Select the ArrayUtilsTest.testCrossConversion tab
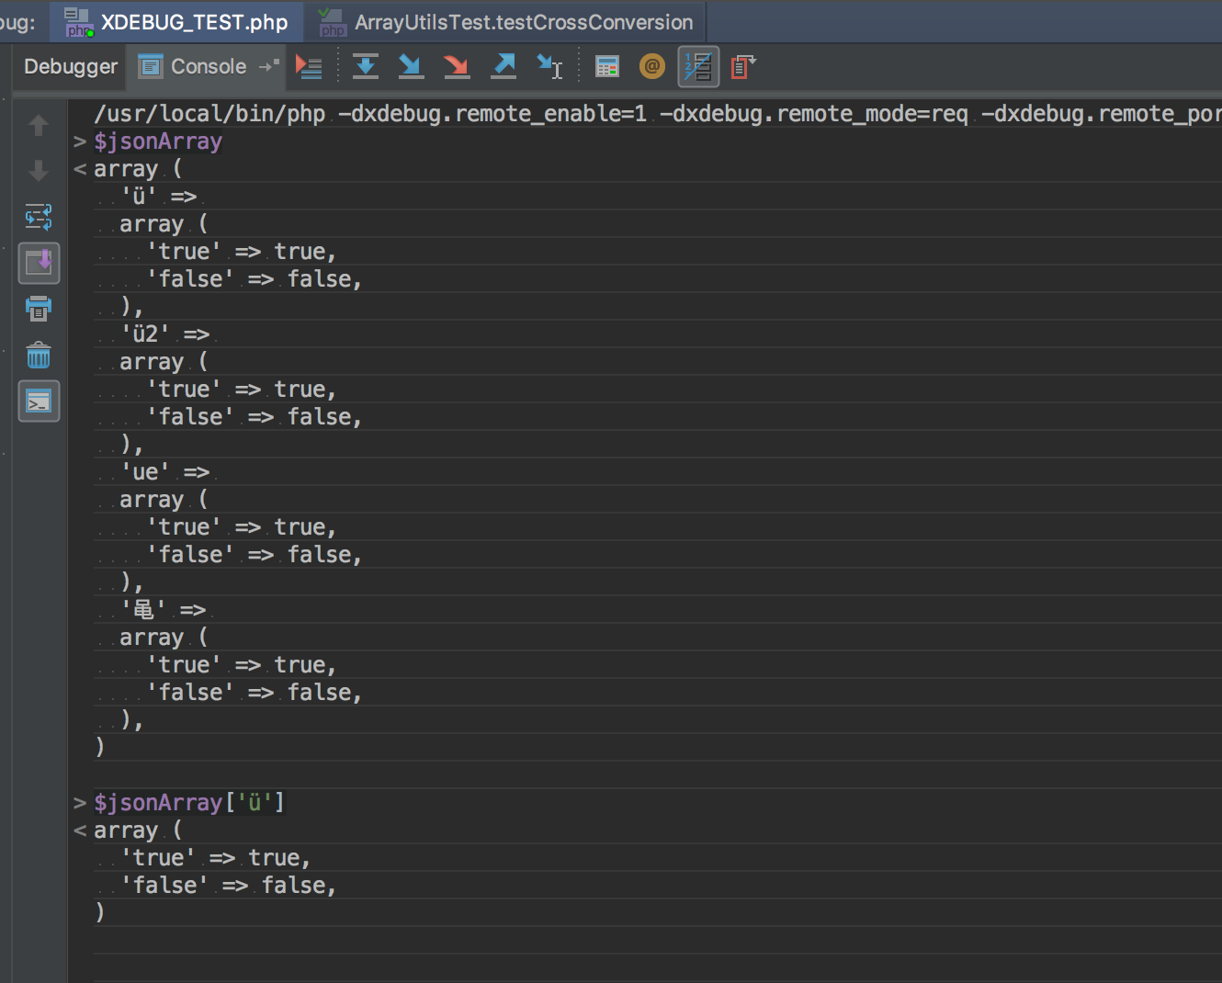1222x983 pixels. pyautogui.click(x=523, y=22)
